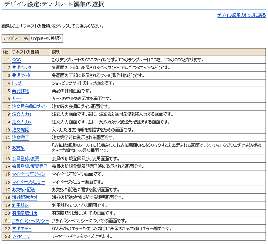Image resolution: width=268 pixels, height=244 pixels.
Task: Select the 注文入力1 link
Action: [22, 115]
